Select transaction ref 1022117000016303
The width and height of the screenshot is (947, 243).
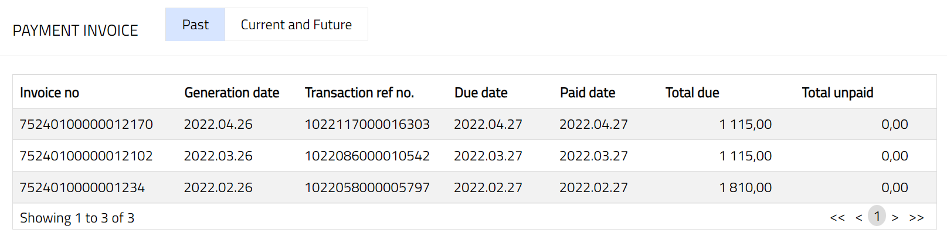[x=367, y=124]
